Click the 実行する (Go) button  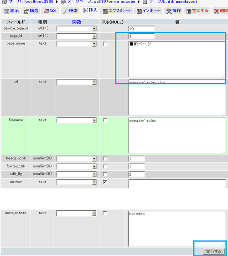(213, 251)
